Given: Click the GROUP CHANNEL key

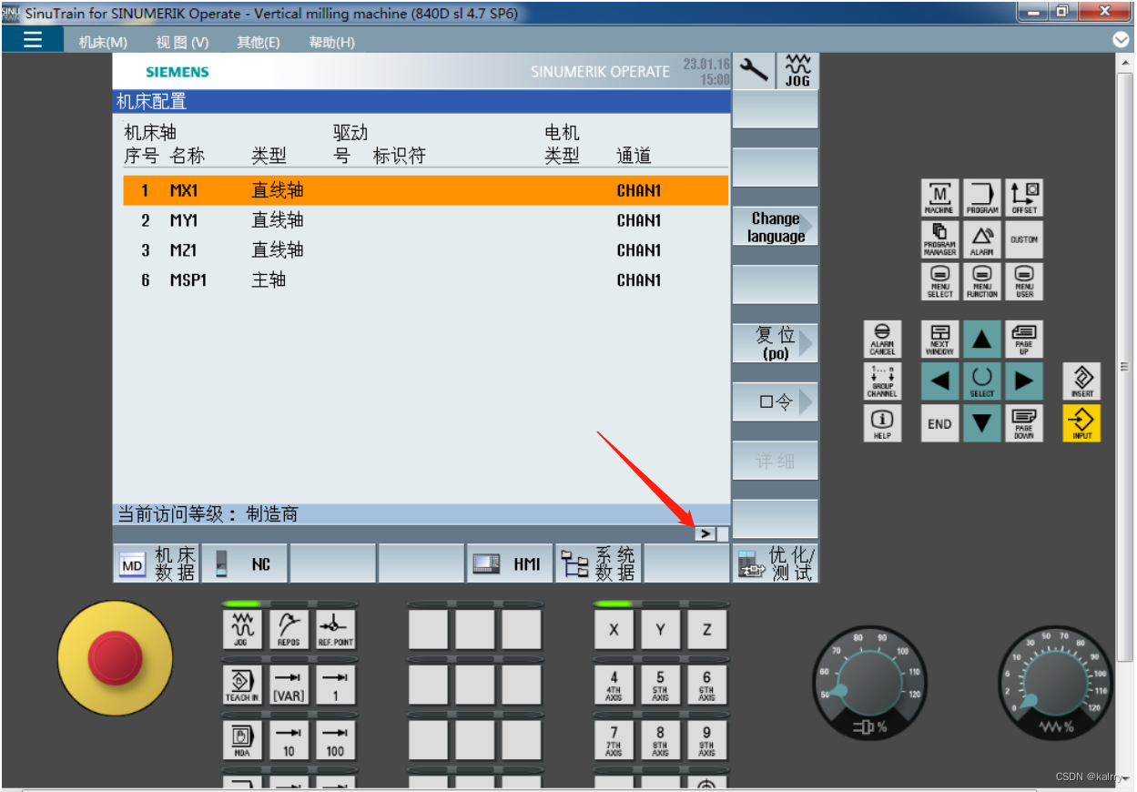Looking at the screenshot, I should click(x=882, y=381).
